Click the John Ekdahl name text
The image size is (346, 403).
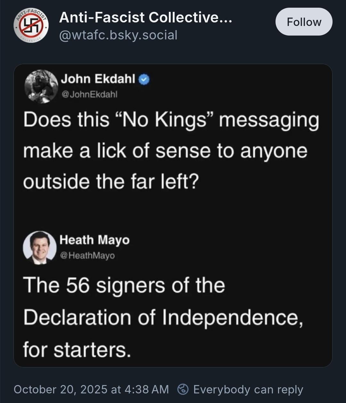click(x=98, y=79)
